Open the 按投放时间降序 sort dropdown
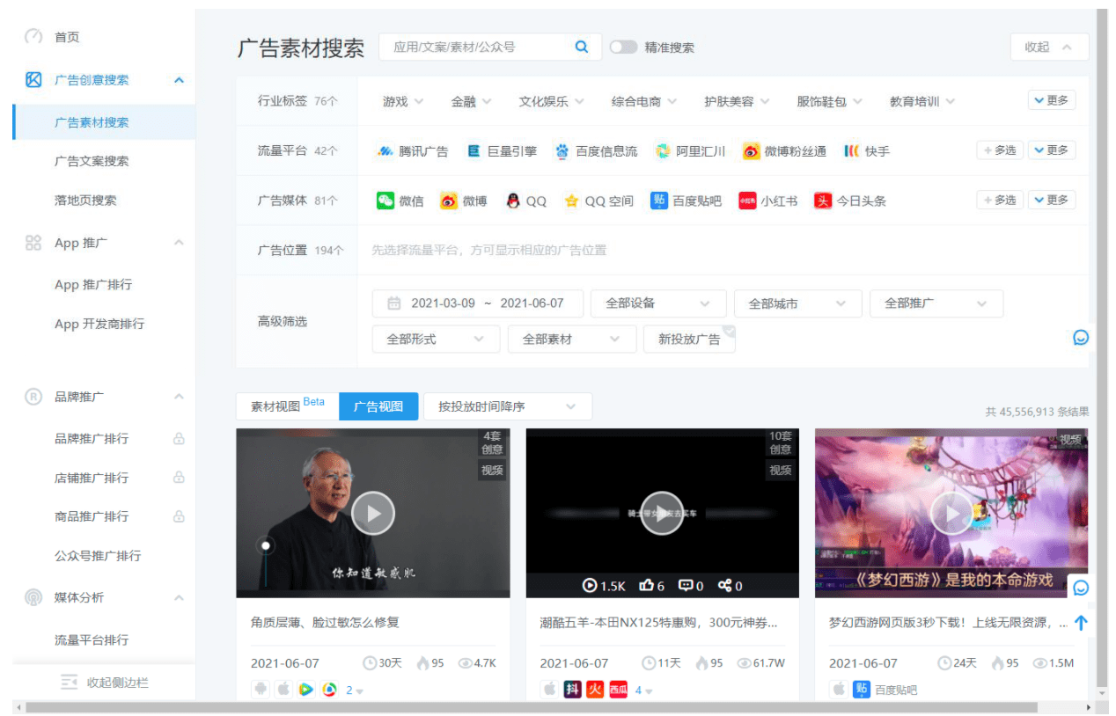The image size is (1116, 716). point(508,406)
